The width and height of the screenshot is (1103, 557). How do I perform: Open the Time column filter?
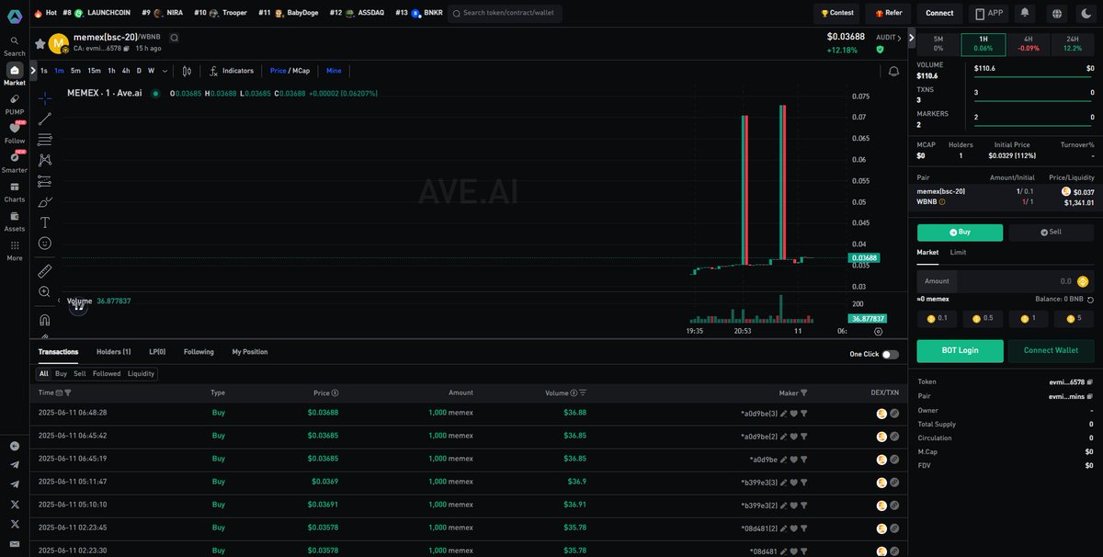[68, 392]
